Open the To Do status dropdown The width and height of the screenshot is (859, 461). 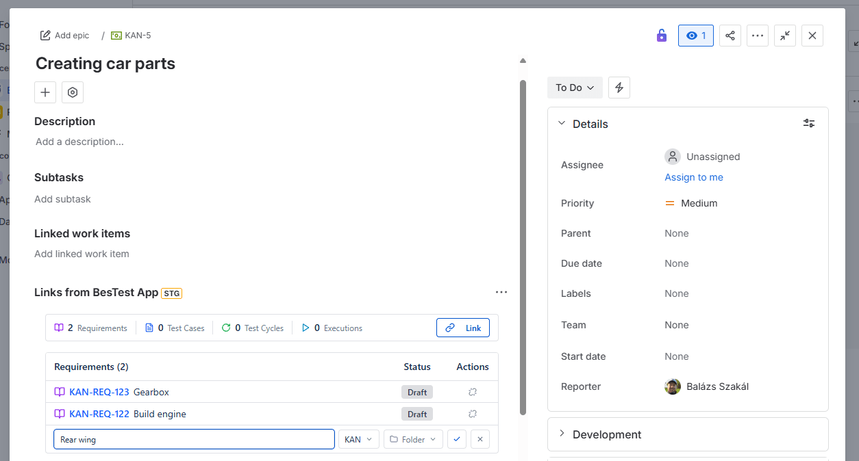pyautogui.click(x=575, y=88)
